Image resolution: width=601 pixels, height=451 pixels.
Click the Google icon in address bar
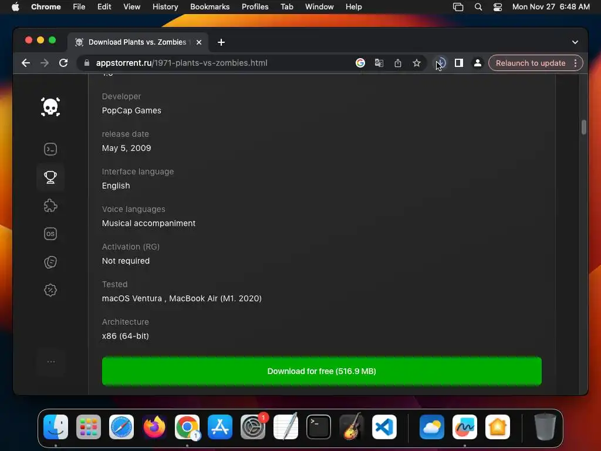[360, 63]
